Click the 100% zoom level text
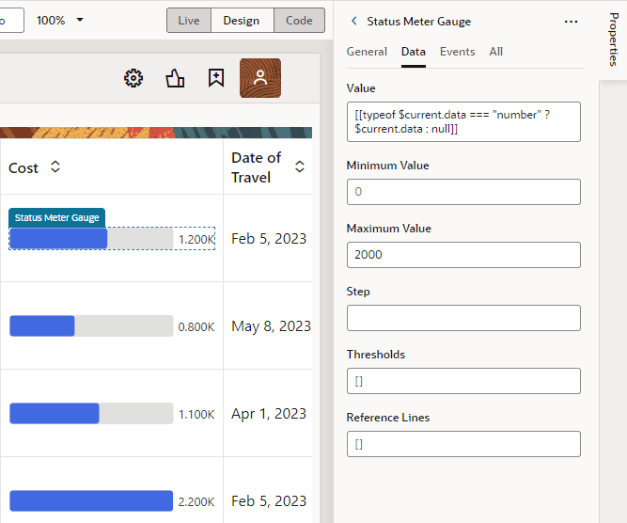The height and width of the screenshot is (523, 627). (51, 20)
